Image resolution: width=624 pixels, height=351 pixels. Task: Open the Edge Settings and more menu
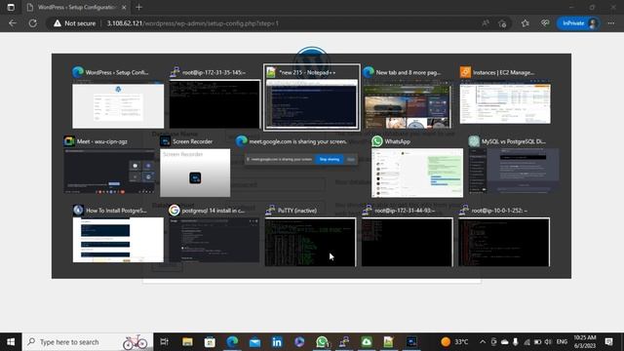611,23
